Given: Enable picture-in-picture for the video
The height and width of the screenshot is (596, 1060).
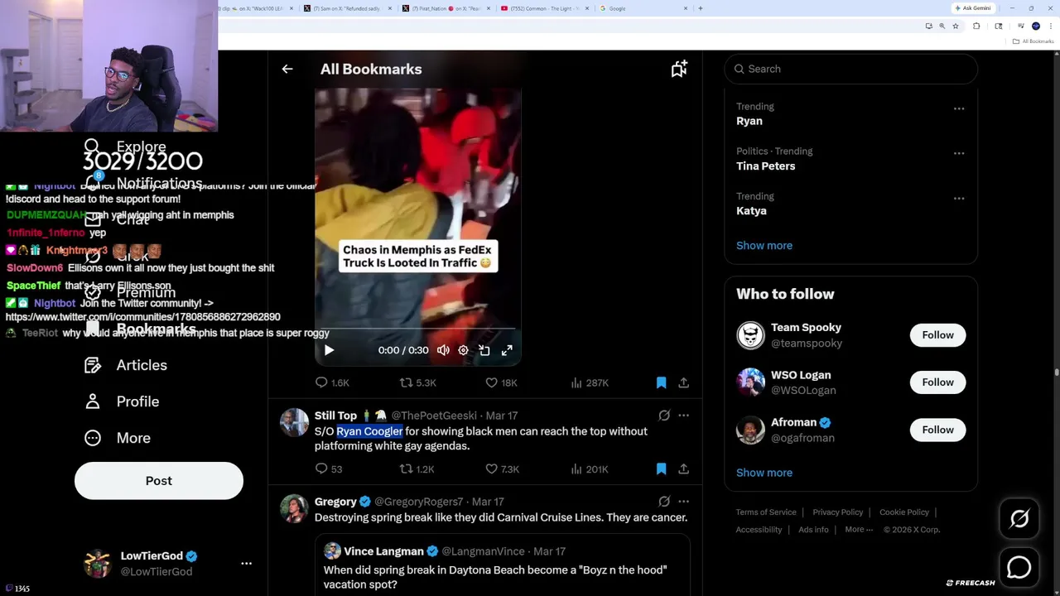Looking at the screenshot, I should click(484, 350).
